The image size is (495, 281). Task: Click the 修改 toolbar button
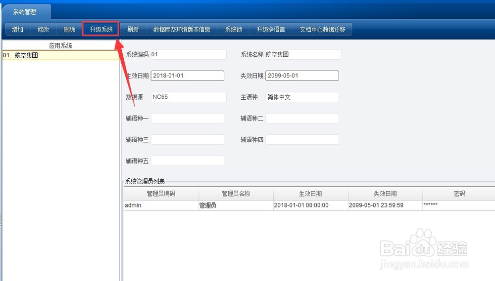(44, 29)
